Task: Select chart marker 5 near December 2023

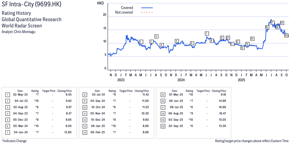Action: pos(176,41)
